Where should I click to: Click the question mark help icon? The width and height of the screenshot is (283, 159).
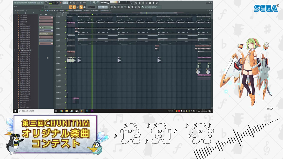click(x=147, y=3)
